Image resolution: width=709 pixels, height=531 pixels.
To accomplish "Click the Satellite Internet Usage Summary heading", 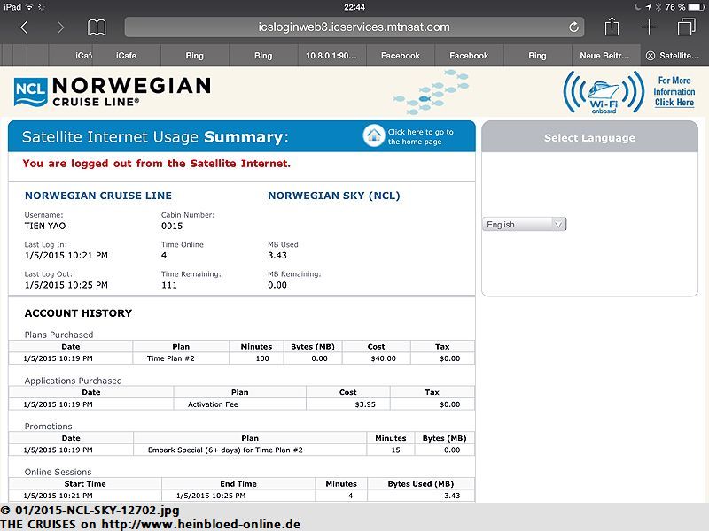I will click(154, 137).
